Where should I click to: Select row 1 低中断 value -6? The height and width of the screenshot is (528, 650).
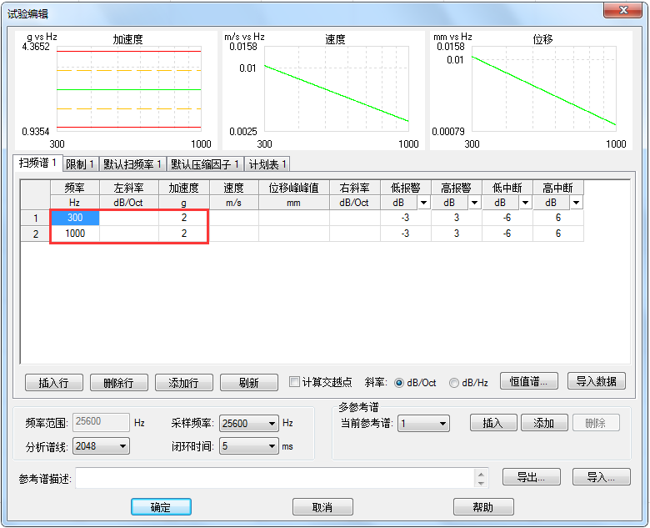pyautogui.click(x=507, y=218)
